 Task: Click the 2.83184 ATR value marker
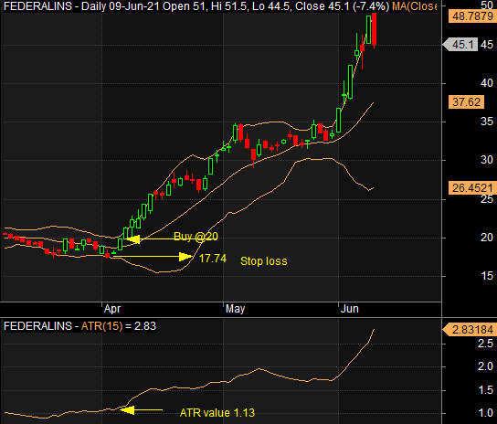(469, 330)
